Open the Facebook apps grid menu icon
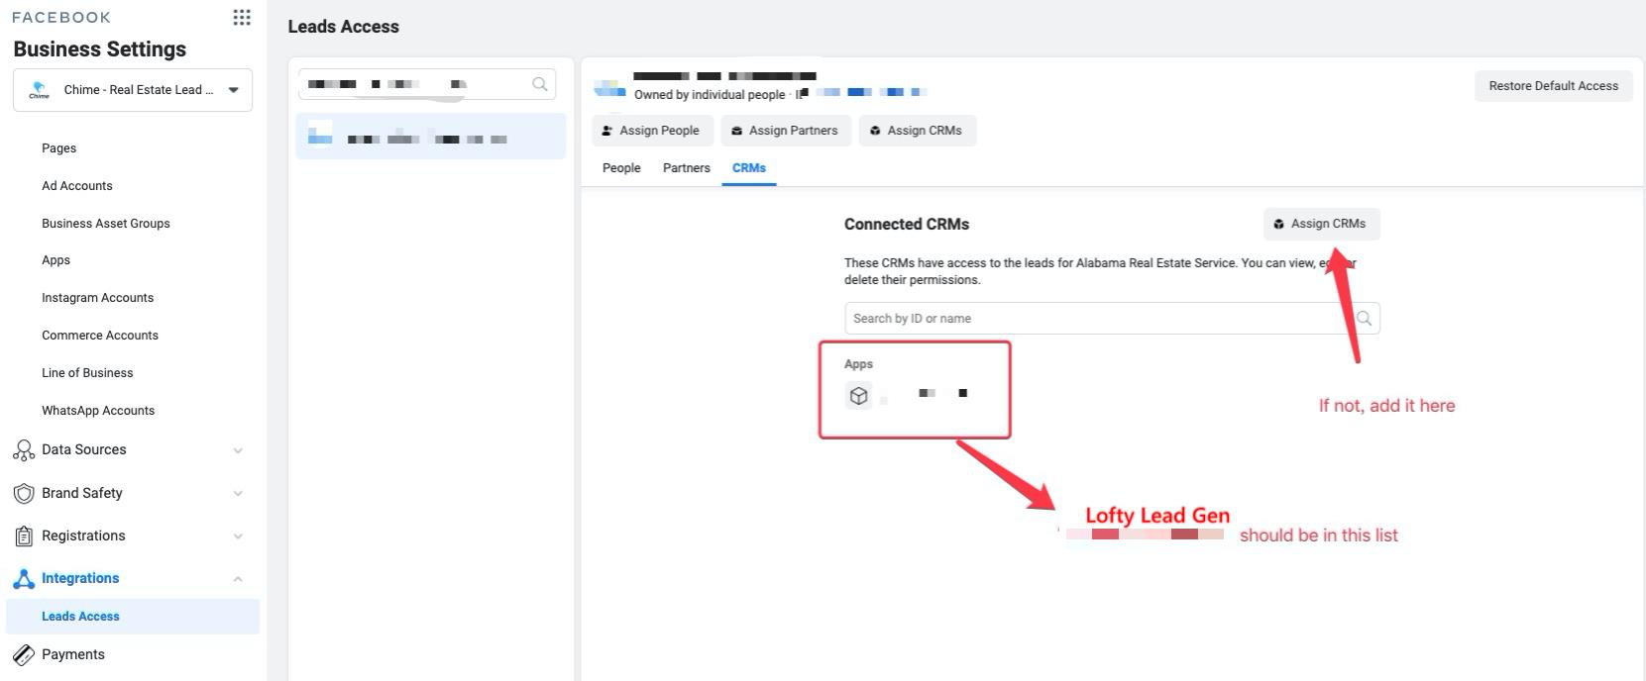The width and height of the screenshot is (1646, 681). [242, 18]
